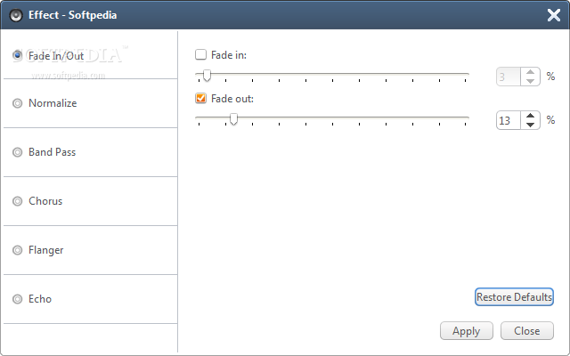Click the speaker icon in title bar
Screen dimensions: 570x356
15,14
